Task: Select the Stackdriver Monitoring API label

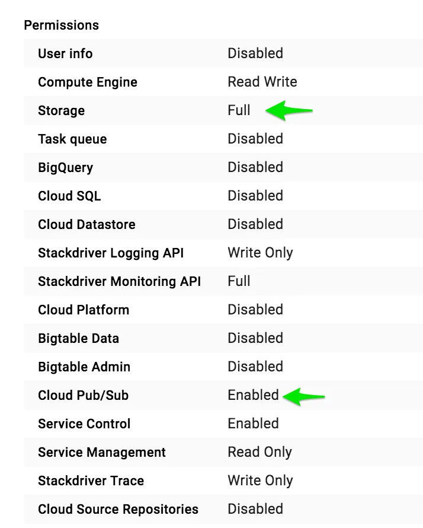Action: pos(119,282)
